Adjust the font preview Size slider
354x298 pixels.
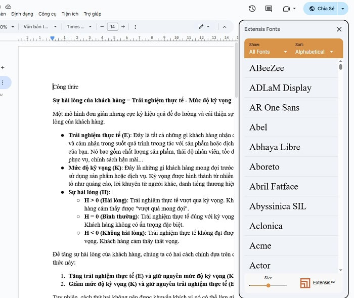coord(269,285)
